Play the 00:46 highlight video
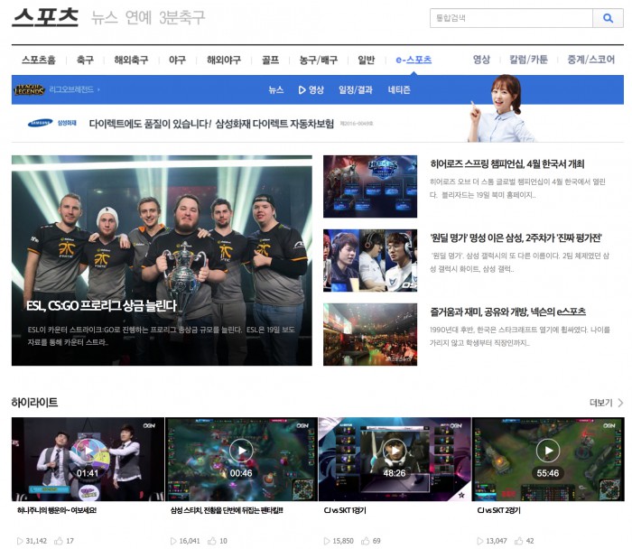Image resolution: width=632 pixels, height=549 pixels. click(x=241, y=451)
